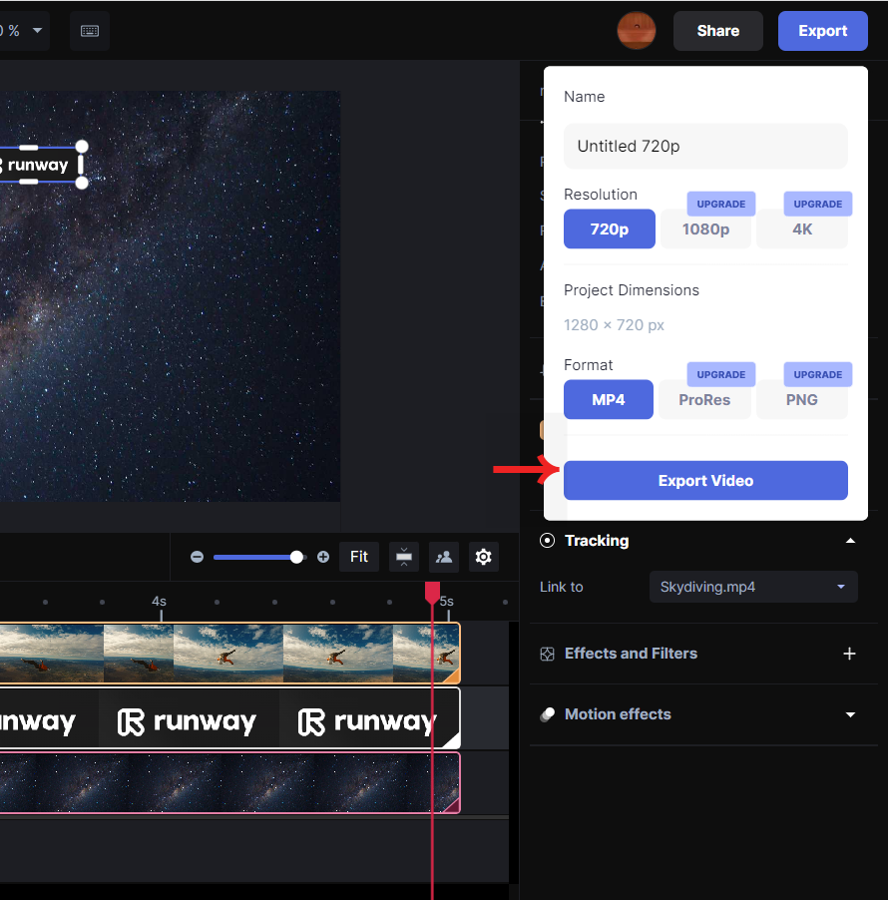The width and height of the screenshot is (888, 900).
Task: Click the UPGRADE badge above ProRes
Action: pyautogui.click(x=721, y=374)
